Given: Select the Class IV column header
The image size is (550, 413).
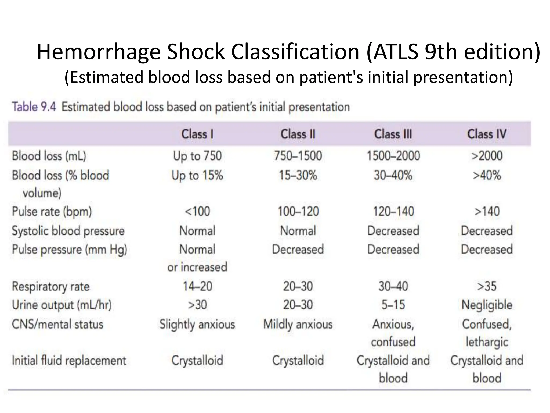Looking at the screenshot, I should 487,134.
